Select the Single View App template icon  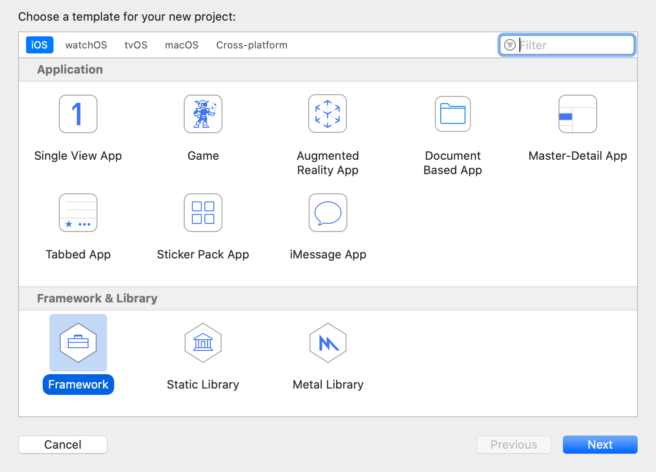click(78, 114)
